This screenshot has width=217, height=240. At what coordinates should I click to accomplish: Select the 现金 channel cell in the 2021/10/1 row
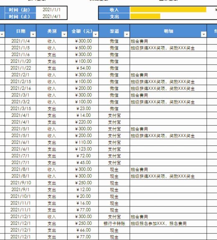114,196
